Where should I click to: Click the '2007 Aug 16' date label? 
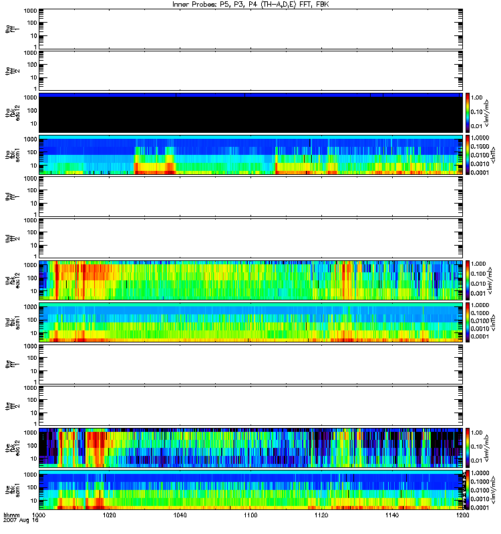coord(21,521)
